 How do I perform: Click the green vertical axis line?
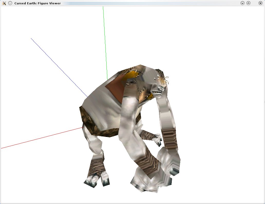[x=105, y=38]
